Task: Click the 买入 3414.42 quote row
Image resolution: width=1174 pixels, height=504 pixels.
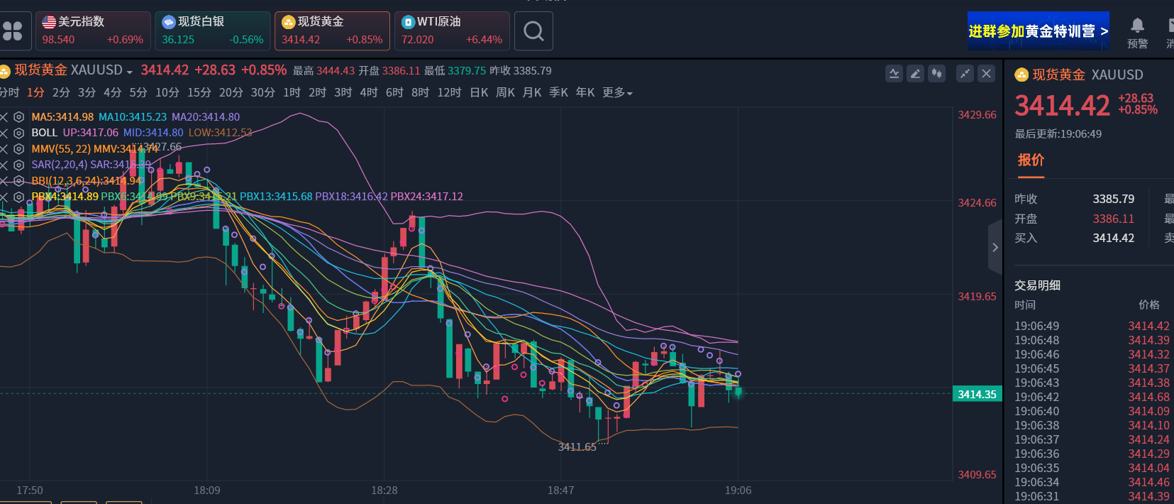Action: 1075,239
